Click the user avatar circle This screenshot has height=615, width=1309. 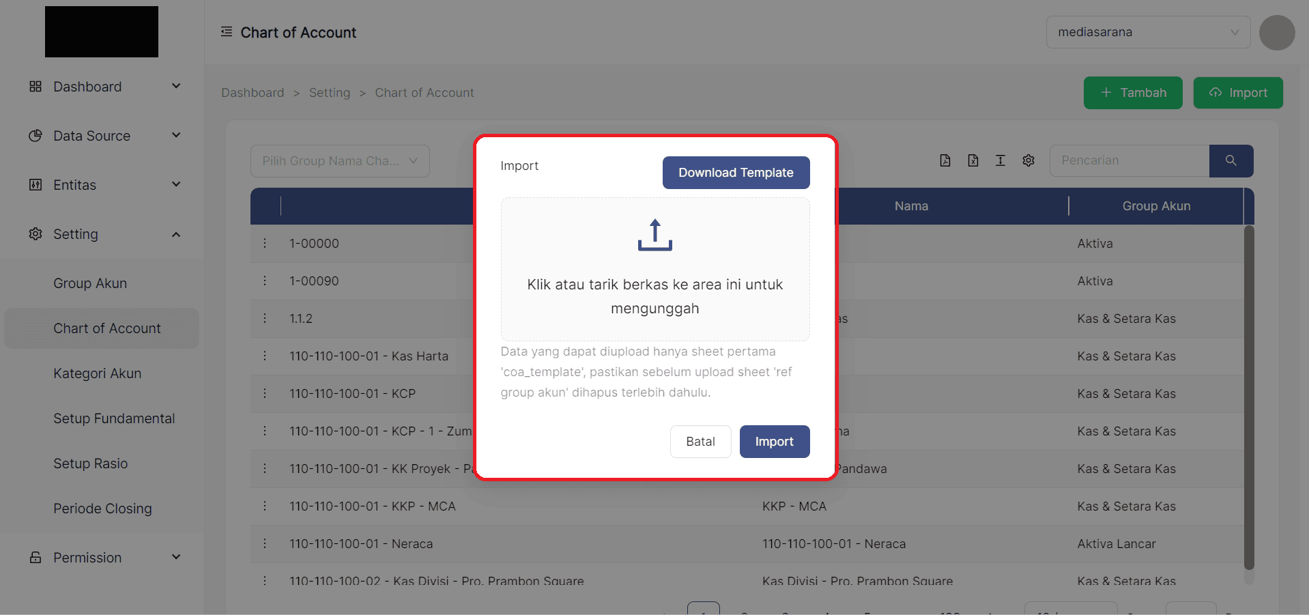tap(1276, 33)
